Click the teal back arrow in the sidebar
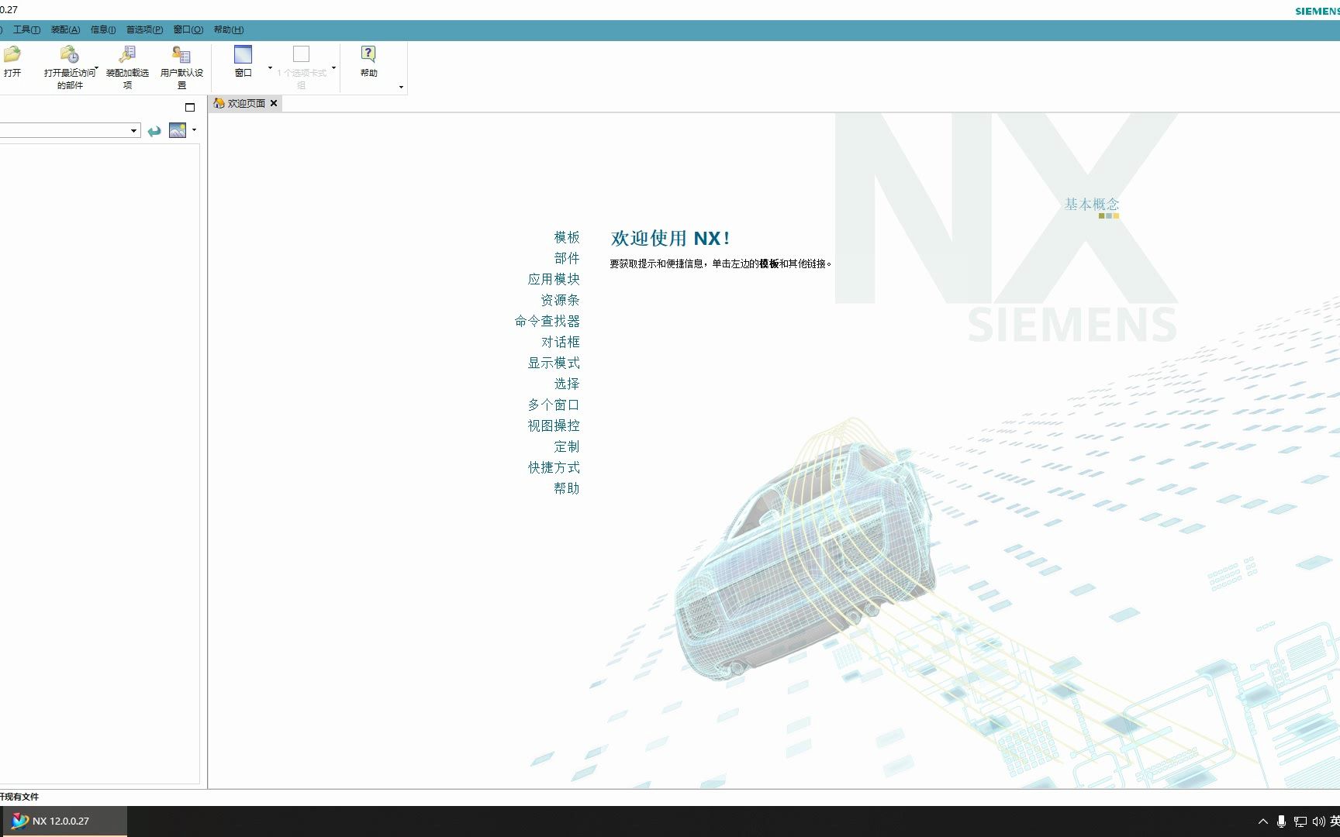1340x837 pixels. [154, 130]
